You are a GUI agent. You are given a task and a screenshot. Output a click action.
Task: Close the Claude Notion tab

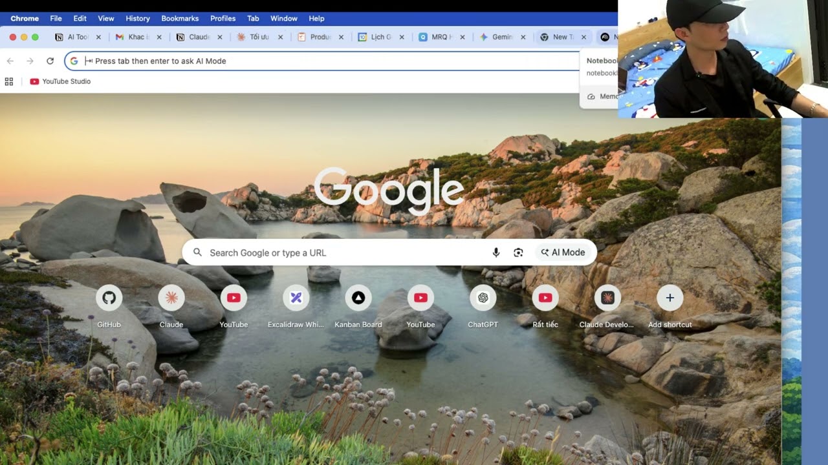220,37
